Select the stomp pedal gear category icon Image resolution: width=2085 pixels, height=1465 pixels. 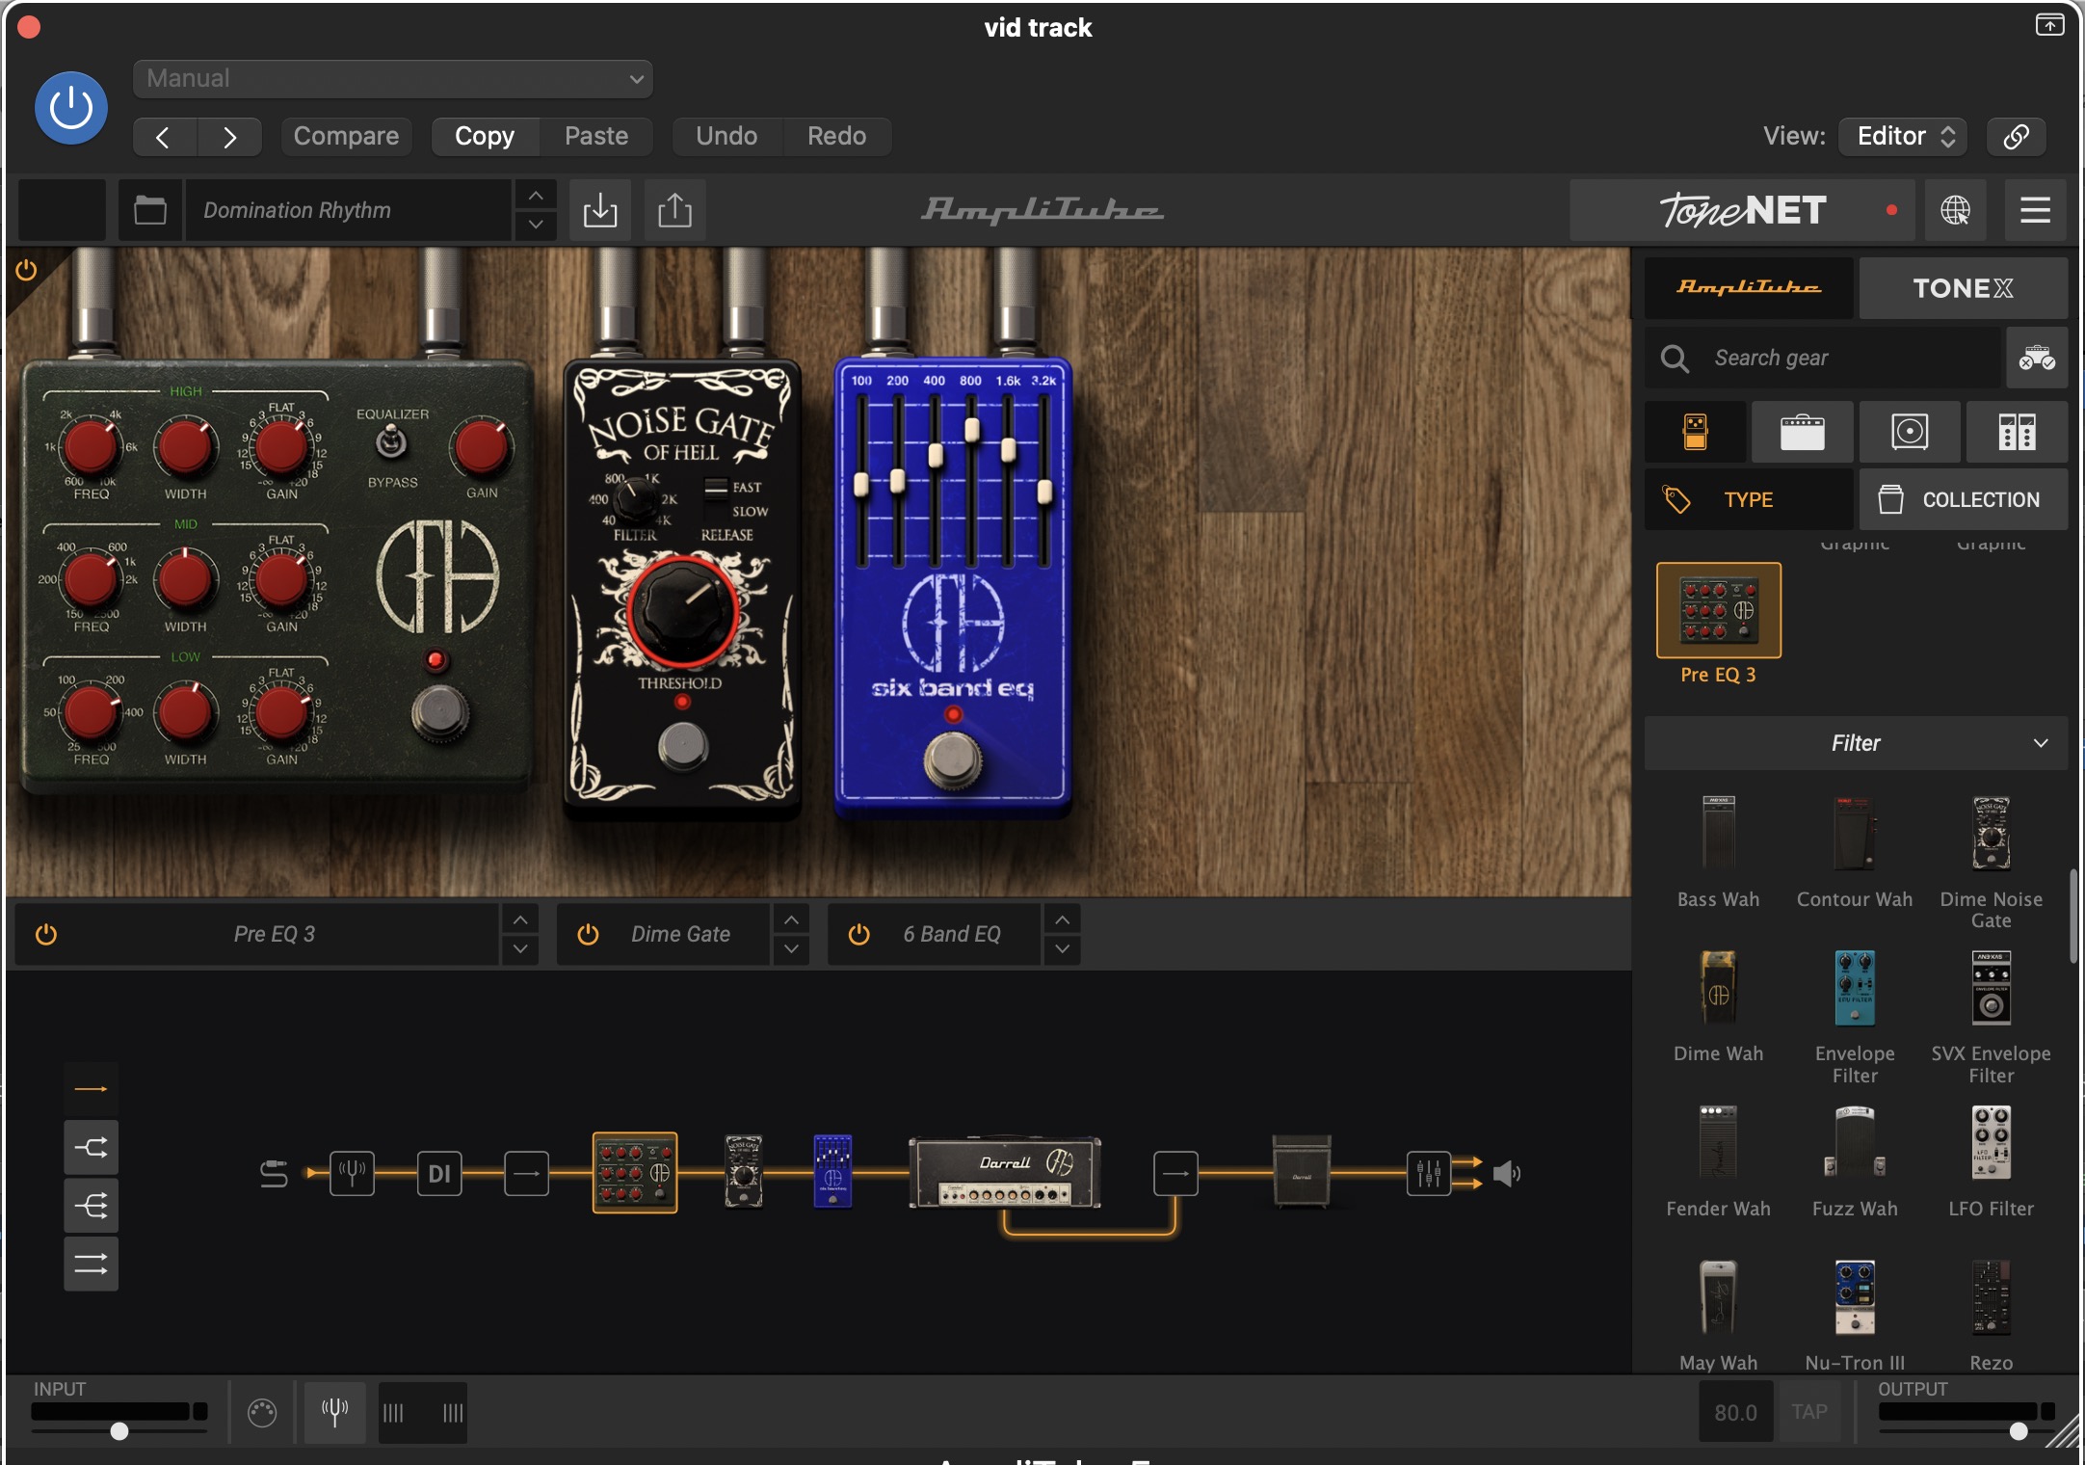click(1695, 432)
